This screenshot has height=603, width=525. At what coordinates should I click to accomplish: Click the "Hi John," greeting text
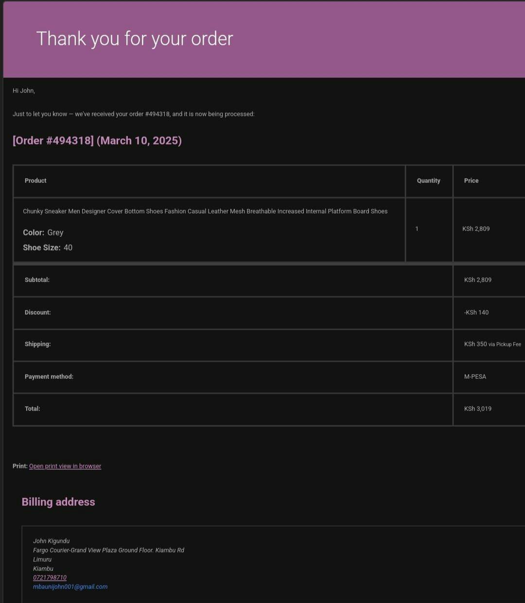pyautogui.click(x=24, y=90)
